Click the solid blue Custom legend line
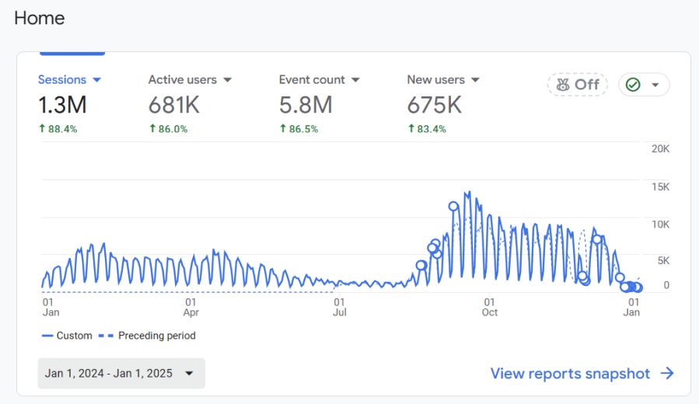 coord(47,336)
